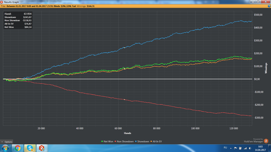Click the $100,00 y-axis label
Screen dimensions: 271x152
[258, 66]
